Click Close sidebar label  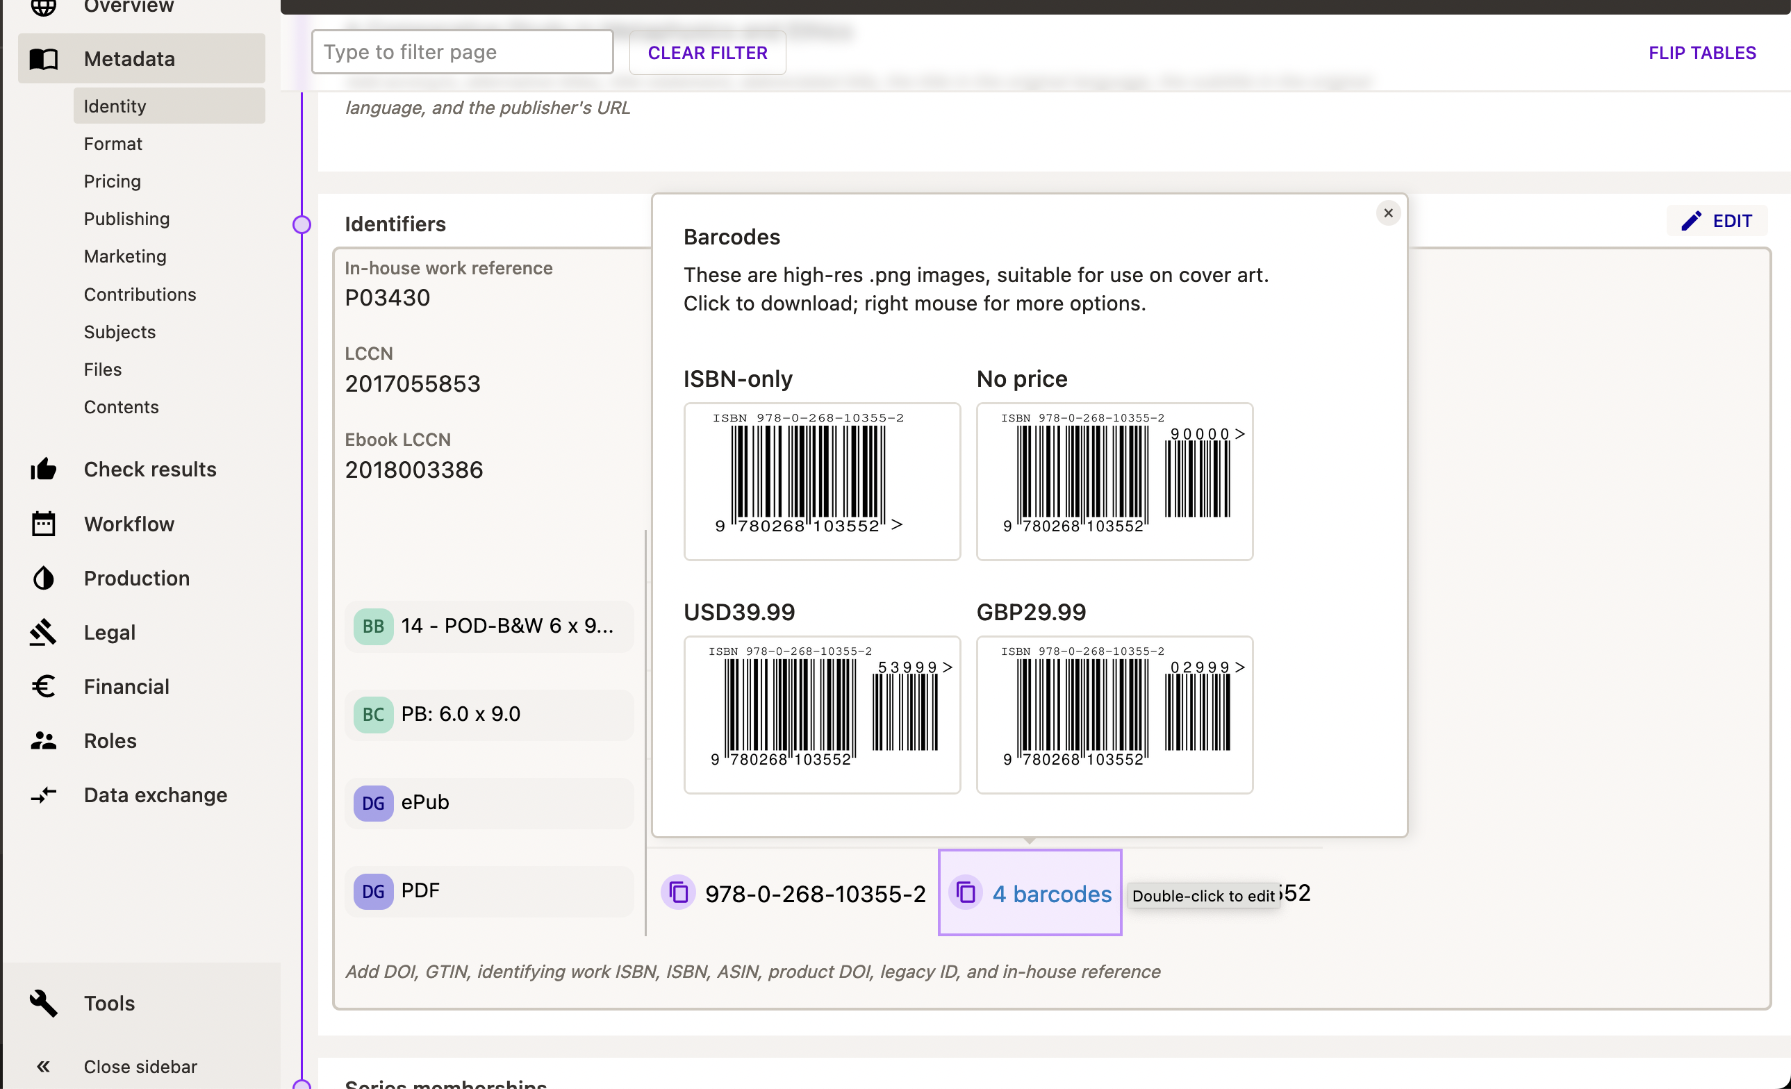(x=140, y=1067)
